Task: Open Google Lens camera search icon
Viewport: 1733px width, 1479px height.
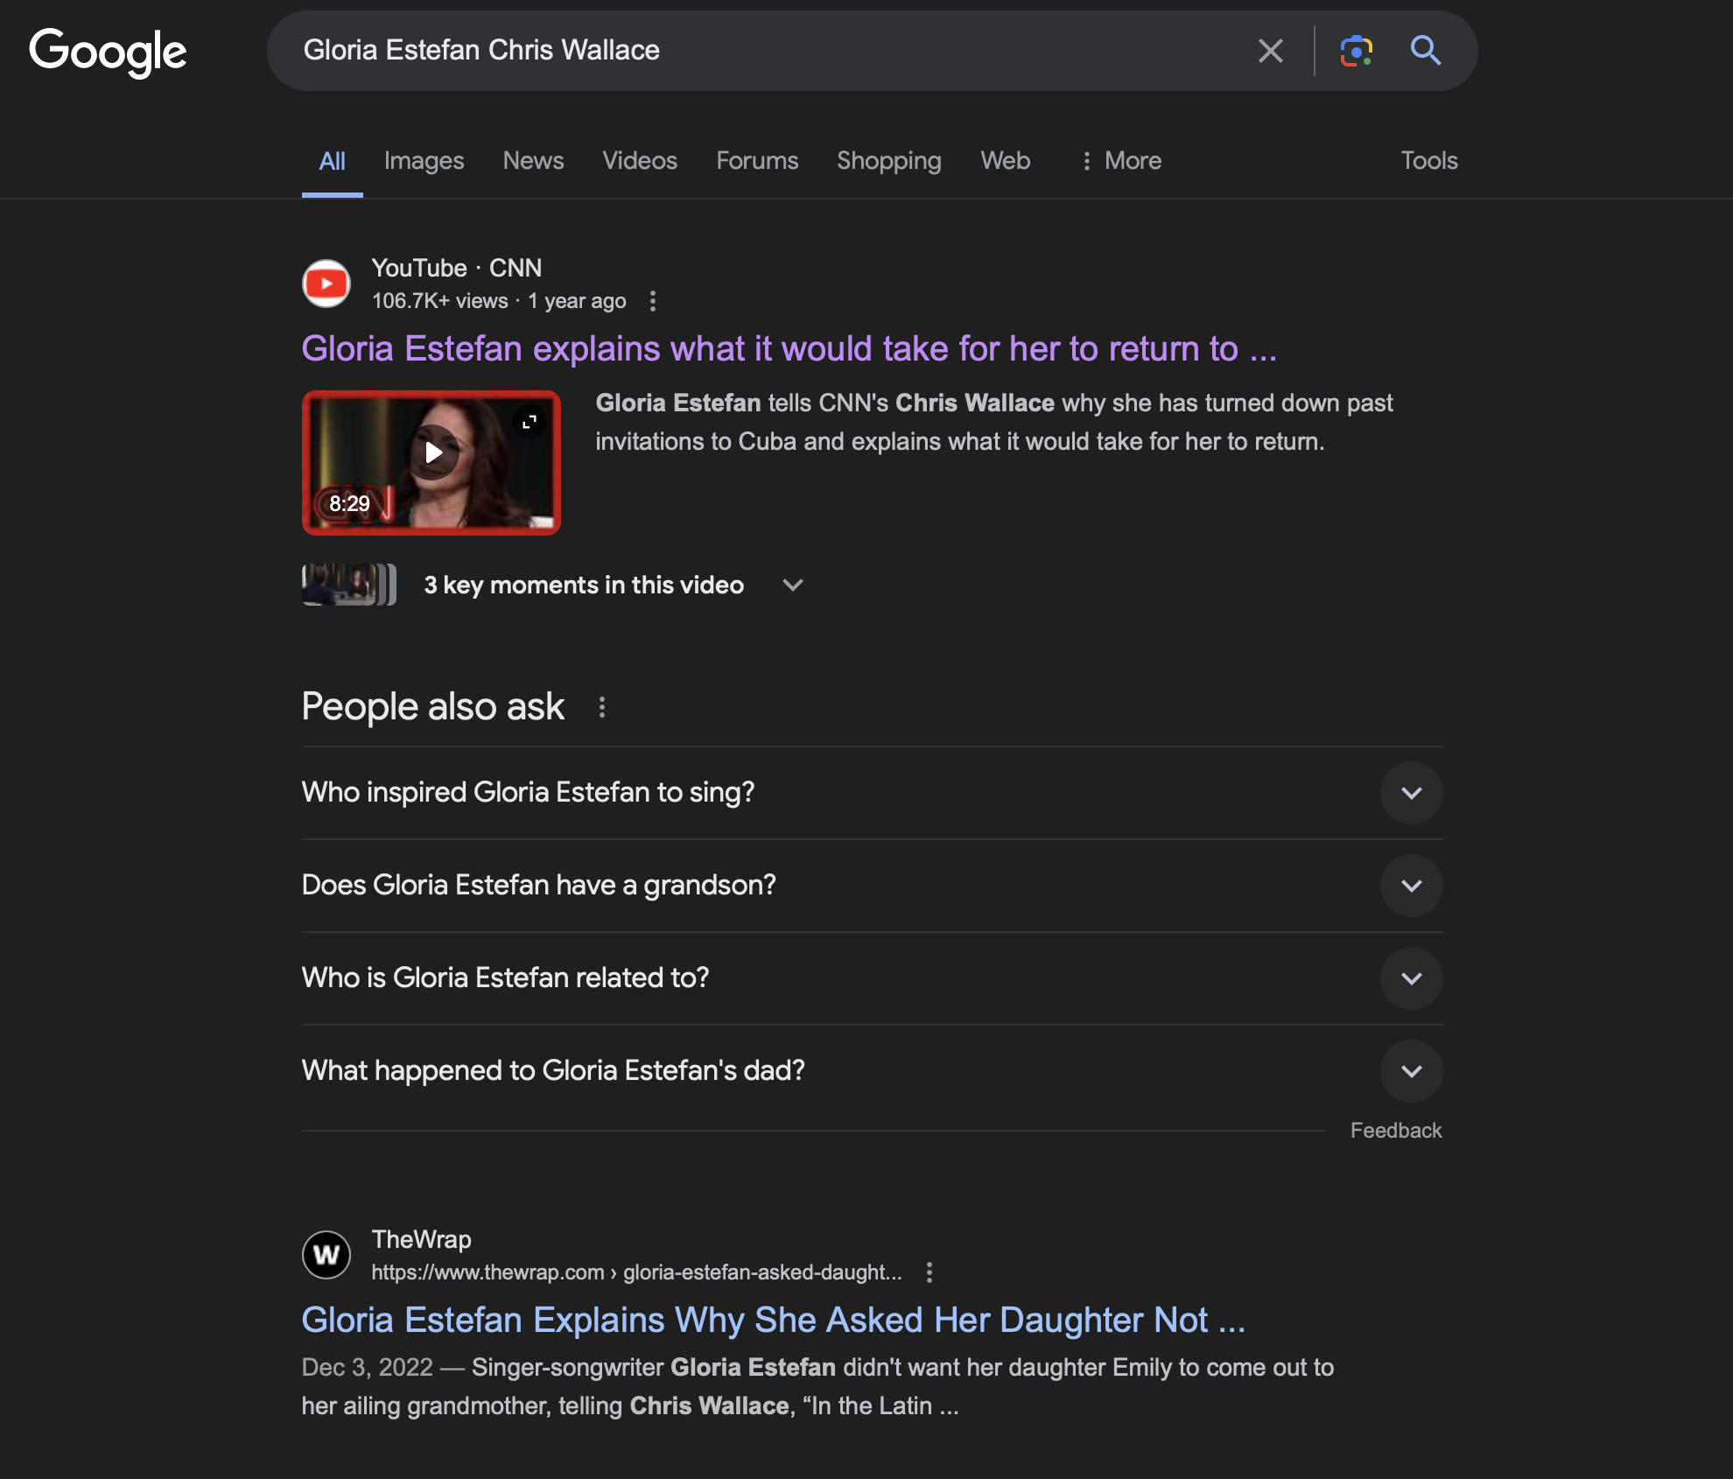Action: pyautogui.click(x=1356, y=51)
